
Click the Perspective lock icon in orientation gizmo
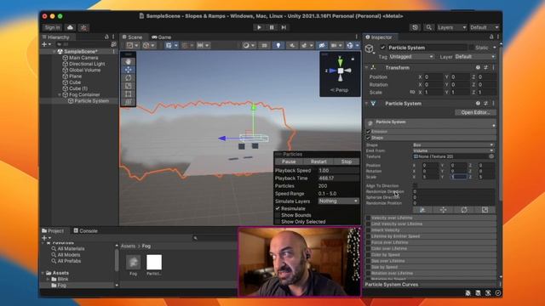pyautogui.click(x=353, y=59)
